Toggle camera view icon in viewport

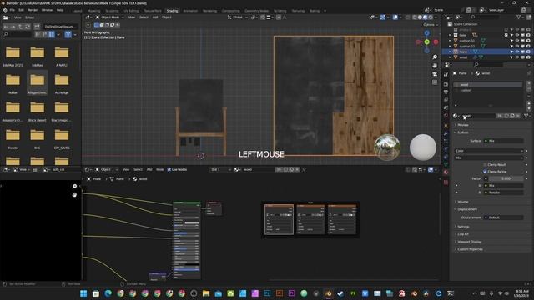(435, 74)
